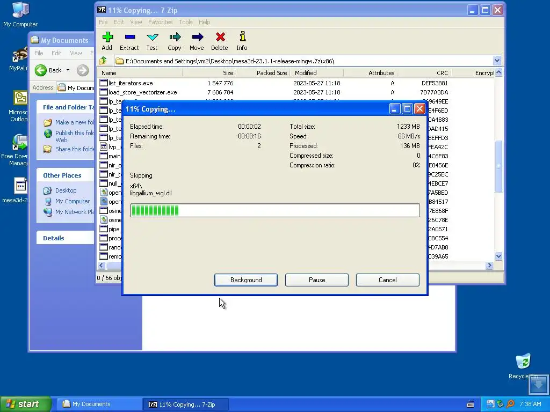Expand the Details panel header
The image size is (550, 412).
tap(65, 238)
